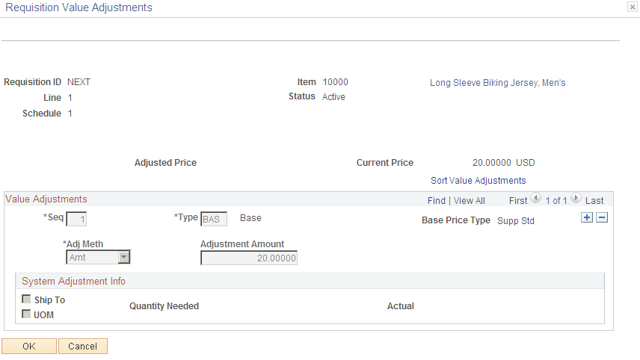Screen dimensions: 640x360
Task: Click the Value Adjustments header
Action: 46,199
